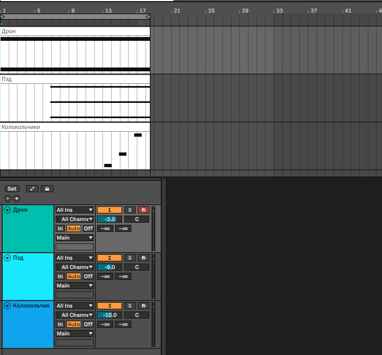The height and width of the screenshot is (355, 382).
Task: Jump to the previous locator arrow
Action: 8,198
